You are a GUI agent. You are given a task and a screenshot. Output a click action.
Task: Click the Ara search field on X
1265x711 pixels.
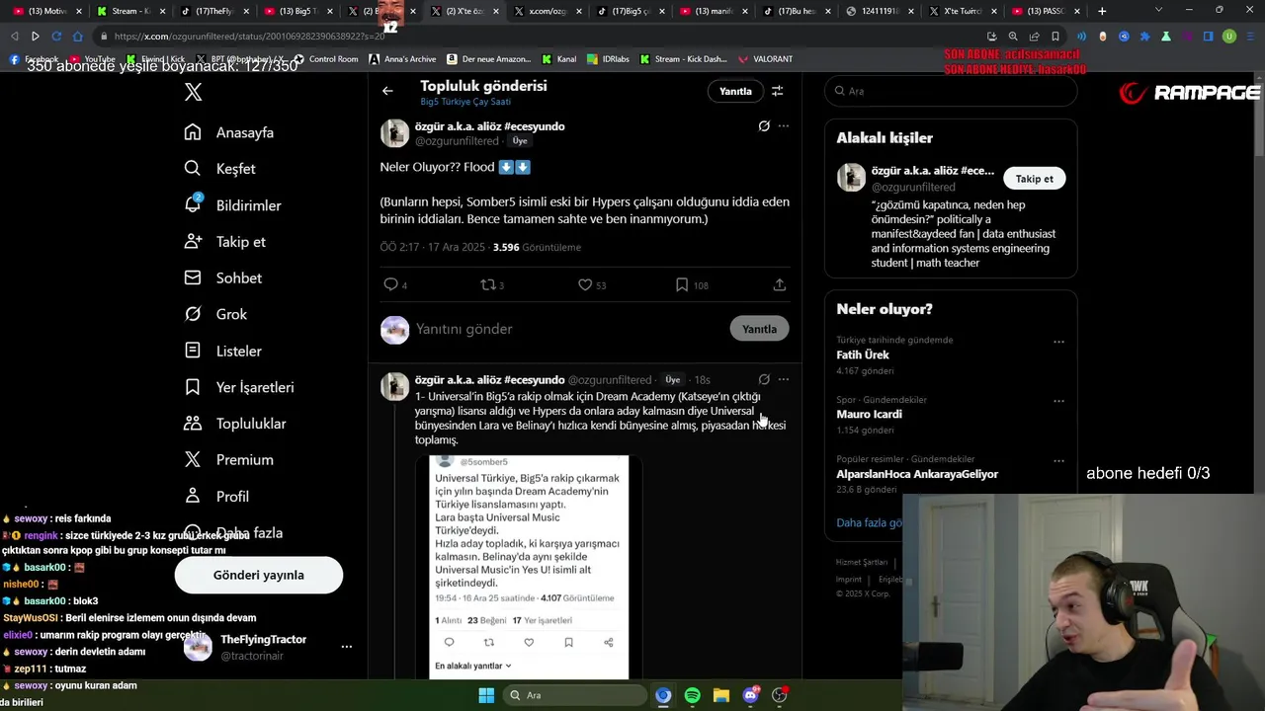951,91
